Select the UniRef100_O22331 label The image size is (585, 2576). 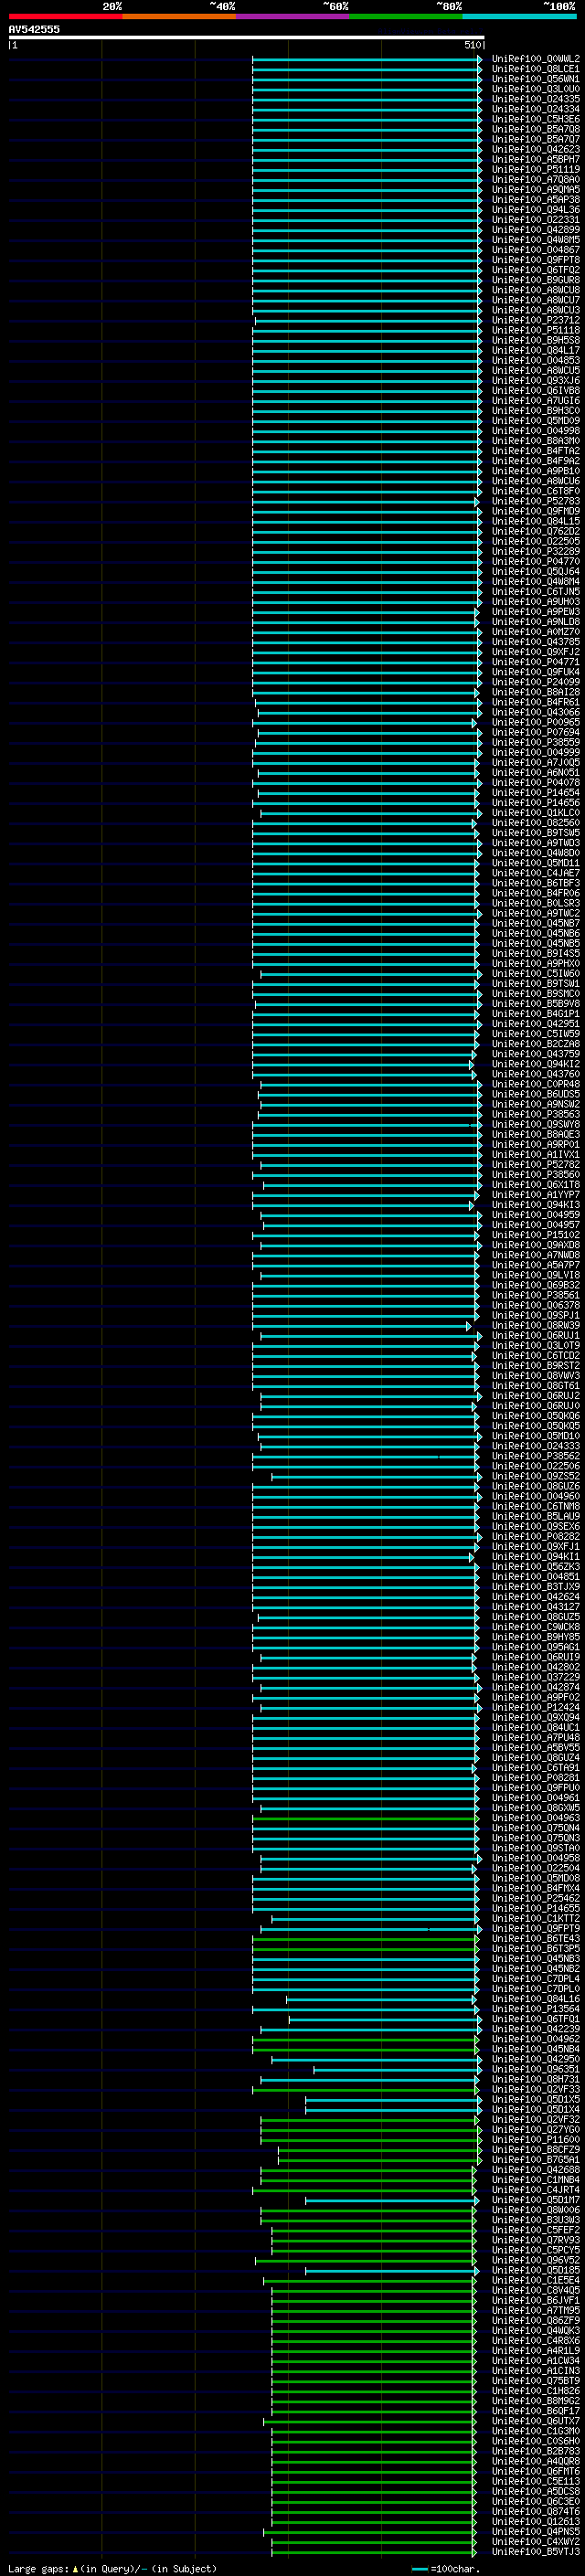[535, 220]
